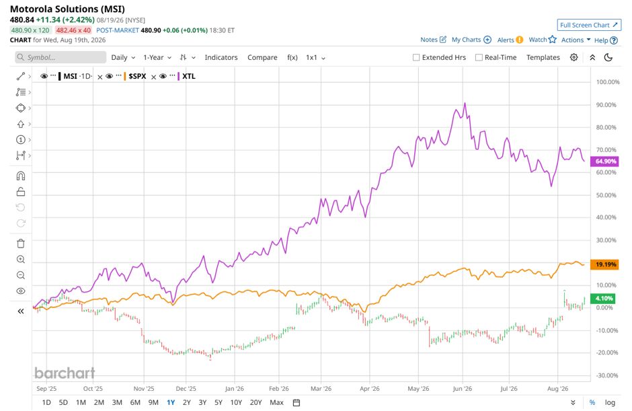The width and height of the screenshot is (632, 411).
Task: Remove $SPX comparison with its X
Action: [x=153, y=77]
